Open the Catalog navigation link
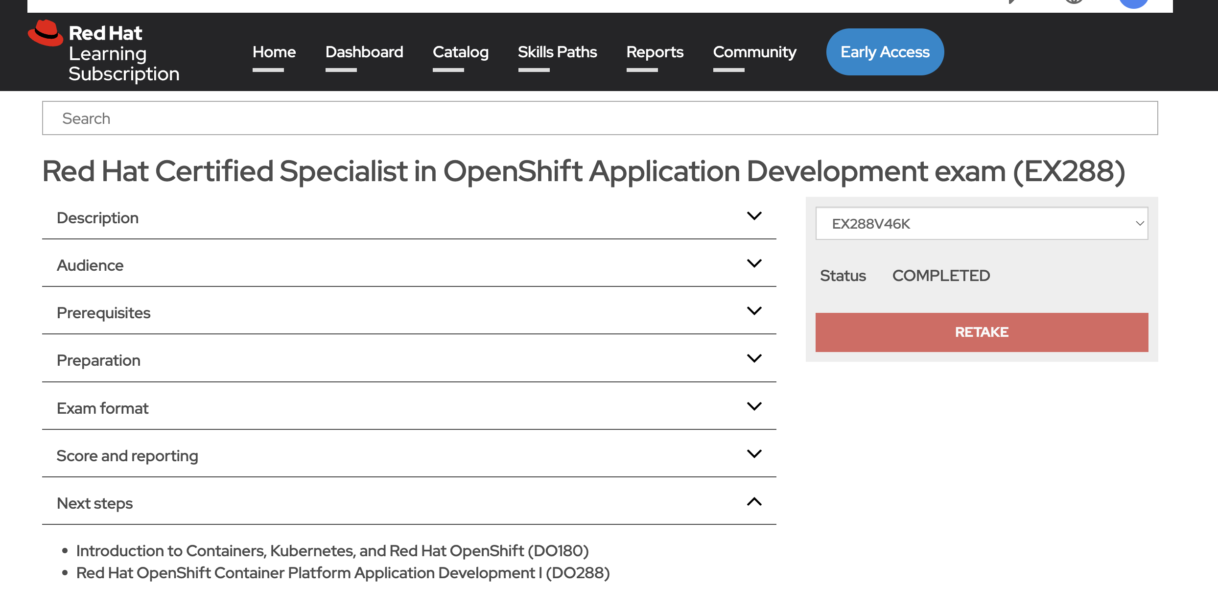The image size is (1218, 612). point(460,52)
